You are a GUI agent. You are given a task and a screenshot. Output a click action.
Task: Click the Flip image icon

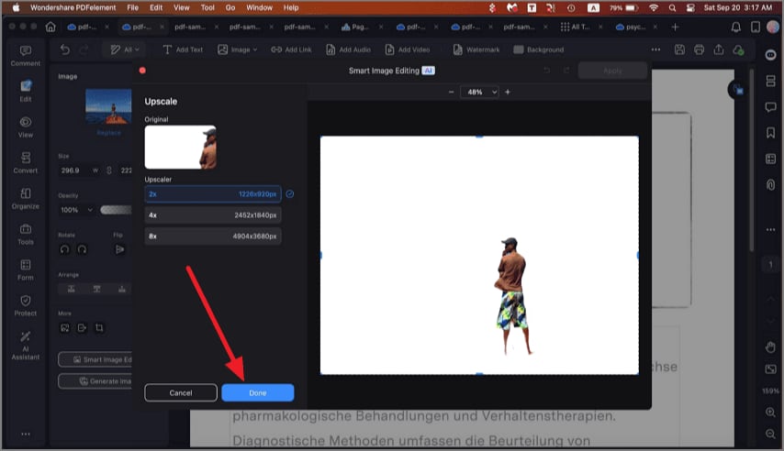120,249
